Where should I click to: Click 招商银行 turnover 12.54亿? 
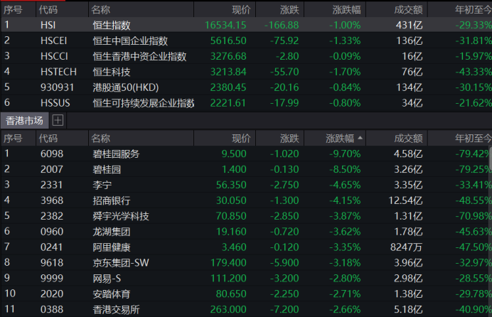(405, 200)
